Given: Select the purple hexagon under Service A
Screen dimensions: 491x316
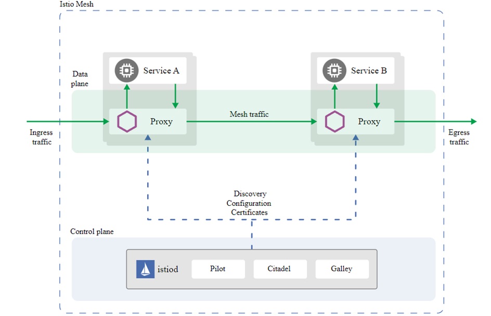Looking at the screenshot, I should tap(126, 122).
